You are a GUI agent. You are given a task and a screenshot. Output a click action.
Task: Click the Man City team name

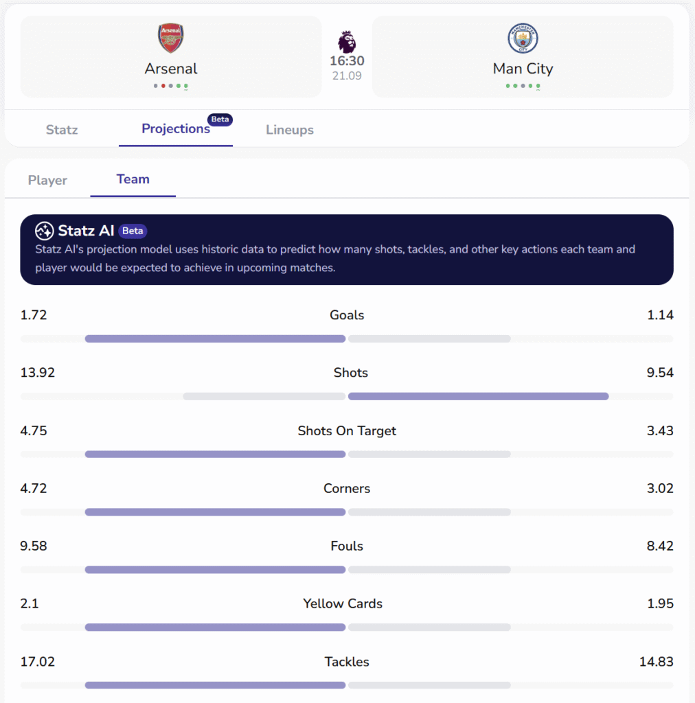(523, 69)
